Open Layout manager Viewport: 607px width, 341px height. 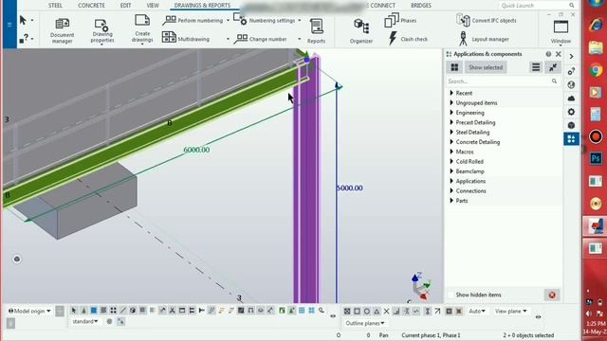483,39
